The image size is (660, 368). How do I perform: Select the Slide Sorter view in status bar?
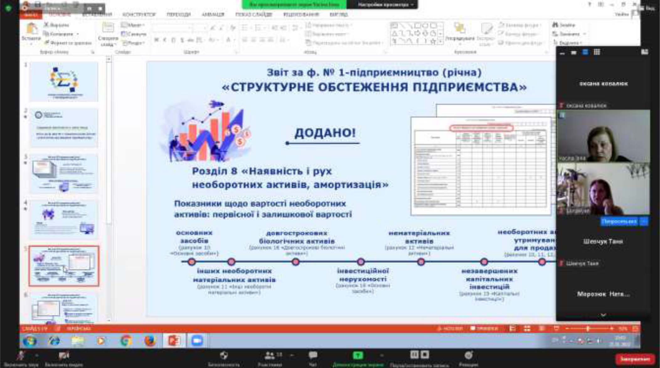(527, 329)
